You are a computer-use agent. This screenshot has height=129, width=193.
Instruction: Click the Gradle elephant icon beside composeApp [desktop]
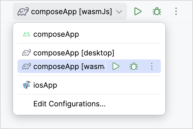(x=27, y=53)
